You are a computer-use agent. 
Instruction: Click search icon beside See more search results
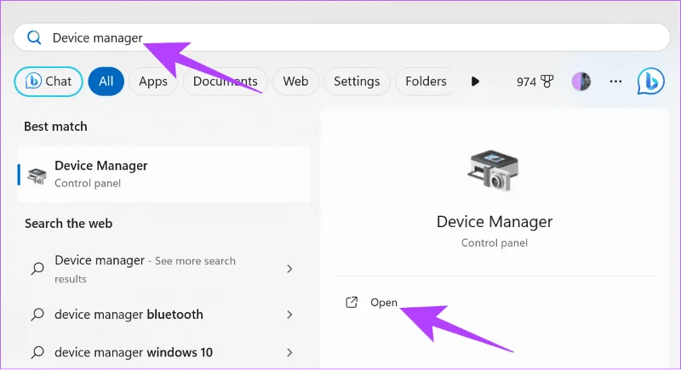(x=37, y=269)
